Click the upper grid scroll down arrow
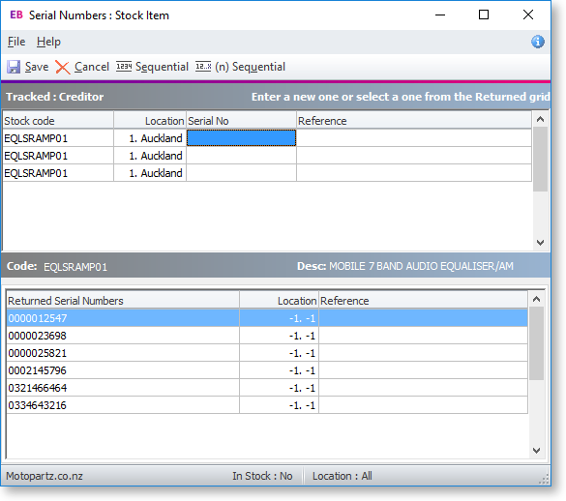566x501 pixels. 540,242
